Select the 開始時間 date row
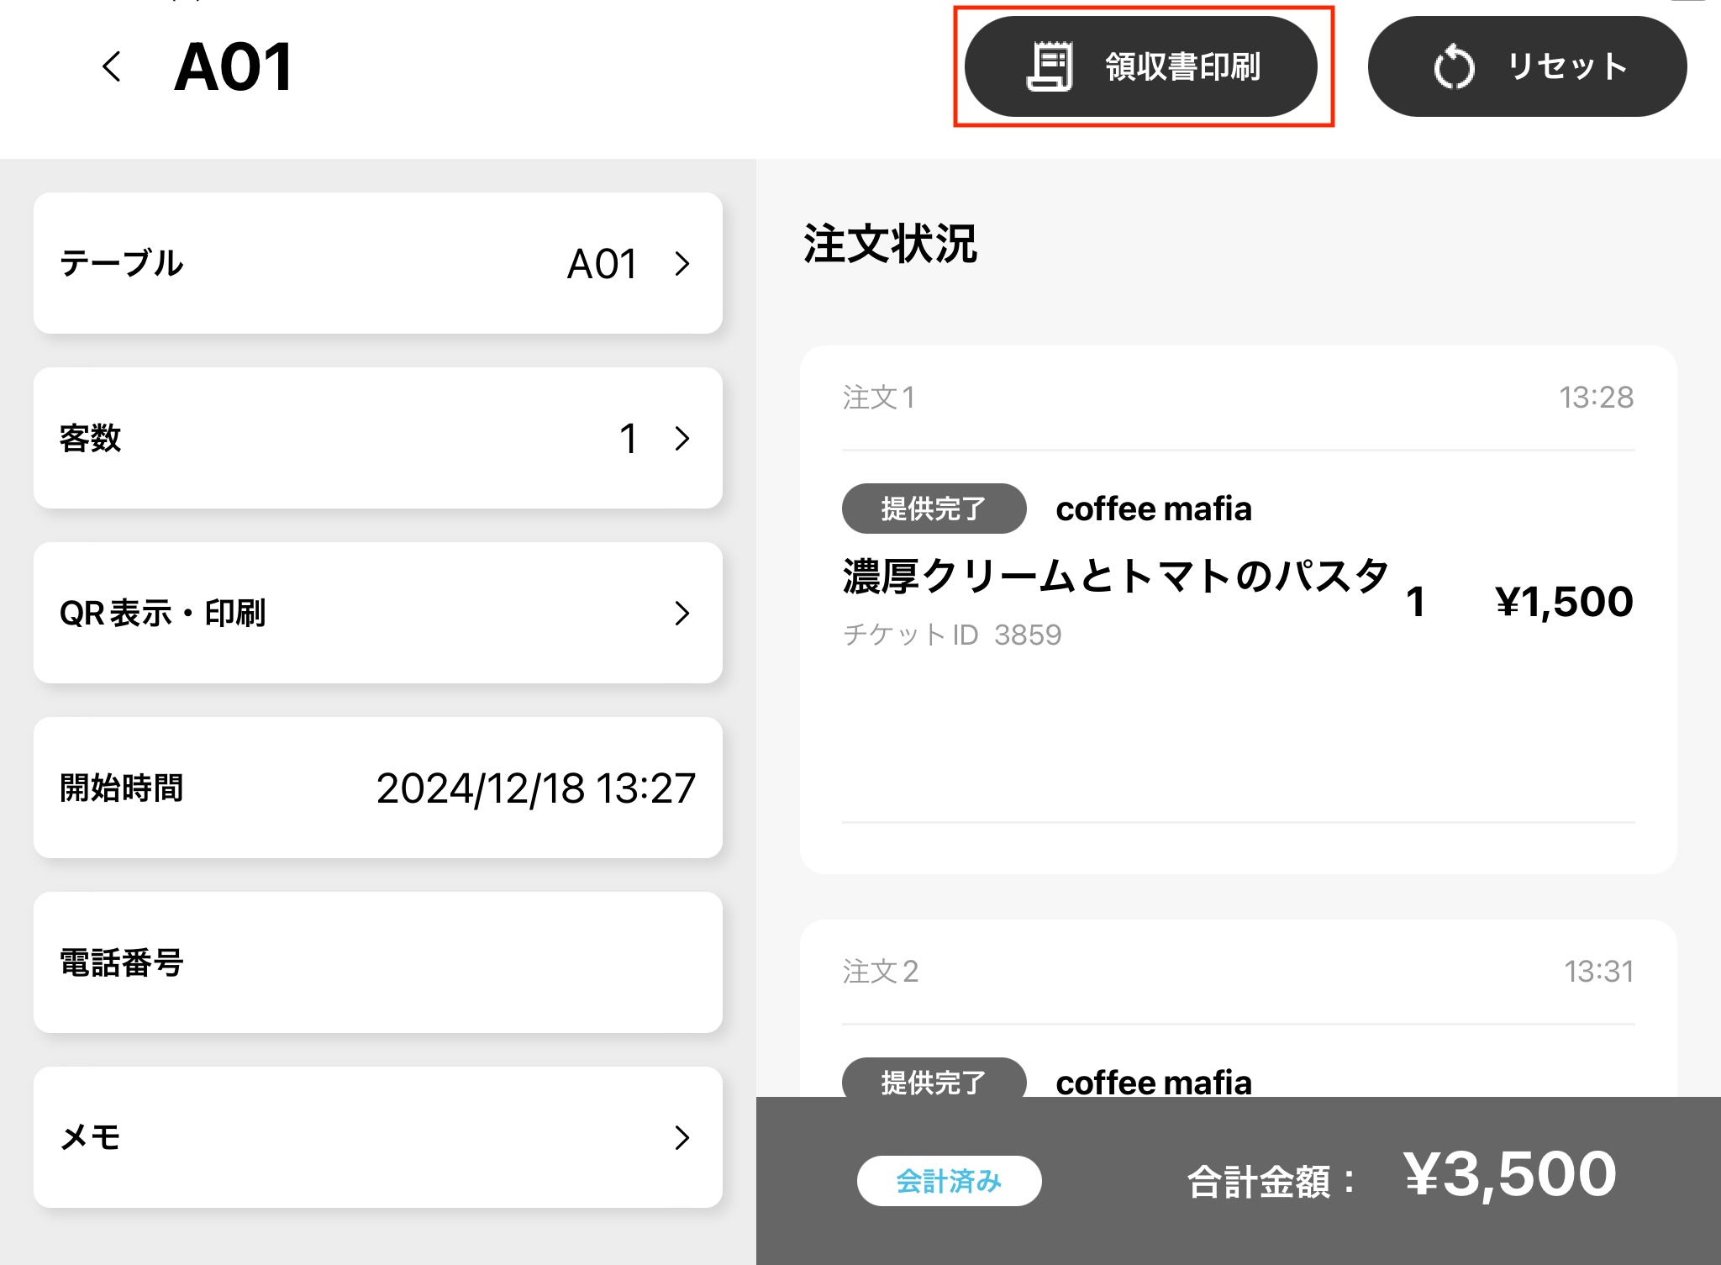 click(377, 788)
